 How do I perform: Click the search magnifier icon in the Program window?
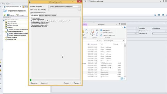pos(123,41)
